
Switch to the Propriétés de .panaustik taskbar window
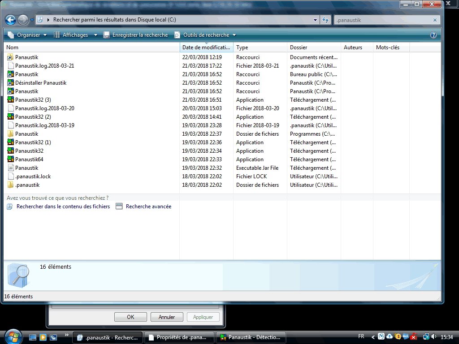click(179, 337)
